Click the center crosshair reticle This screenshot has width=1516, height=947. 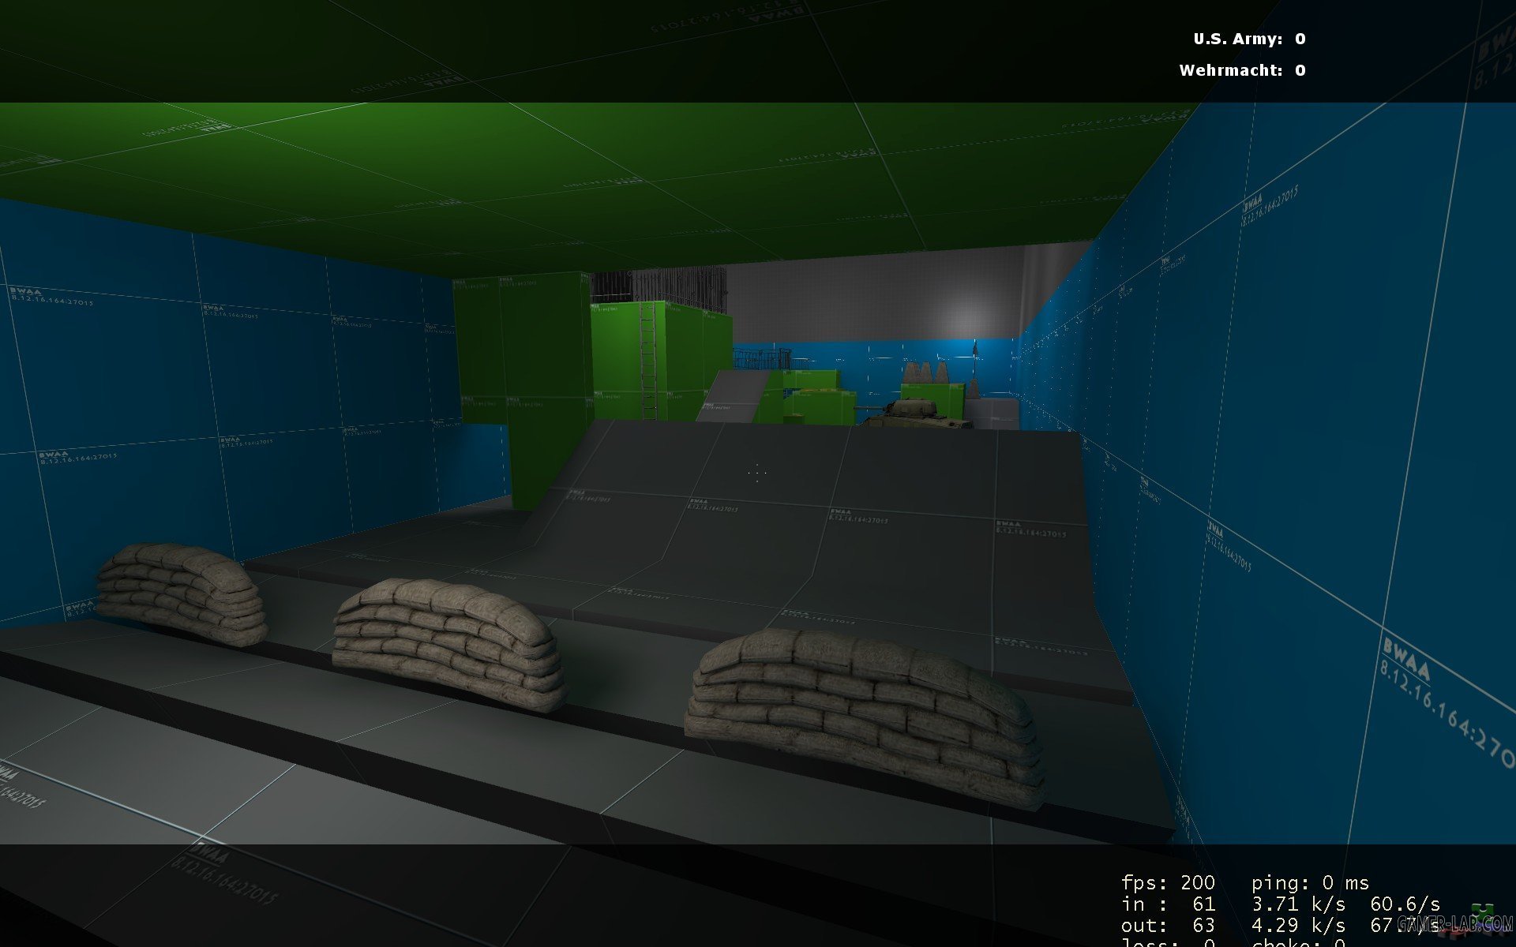pos(756,473)
